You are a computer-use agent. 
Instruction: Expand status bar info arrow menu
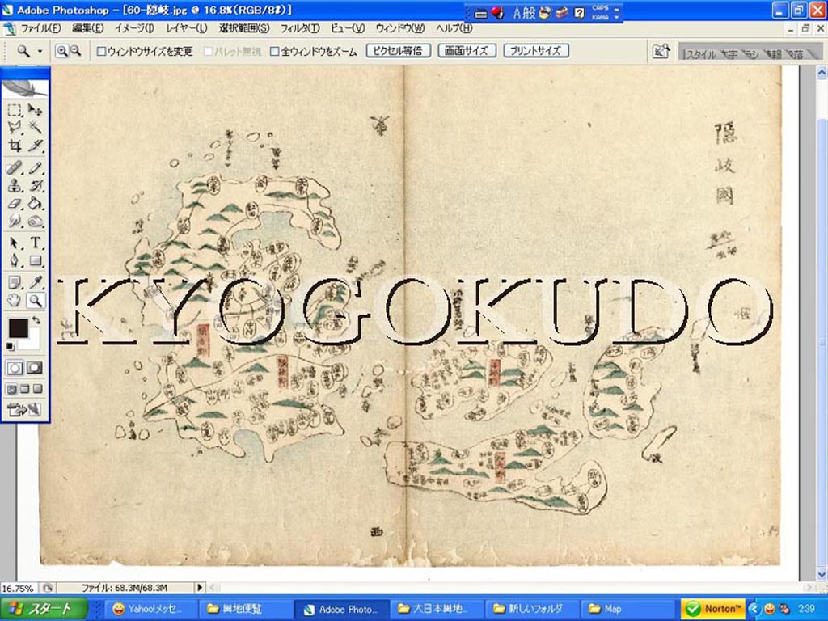[200, 587]
